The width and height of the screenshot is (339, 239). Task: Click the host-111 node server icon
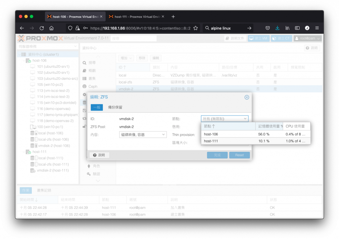28,152
